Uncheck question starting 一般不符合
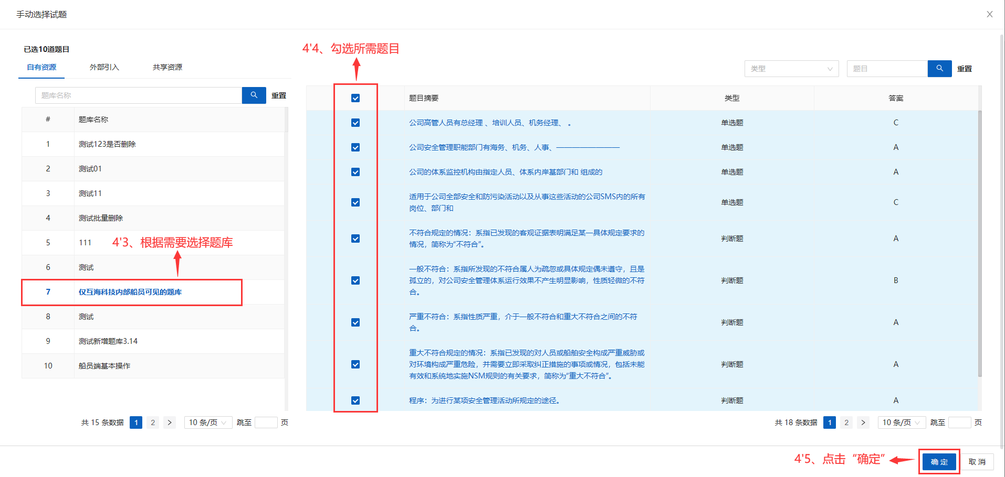 pos(355,280)
